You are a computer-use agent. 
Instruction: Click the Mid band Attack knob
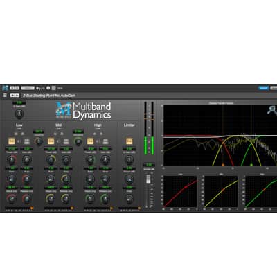51,199
